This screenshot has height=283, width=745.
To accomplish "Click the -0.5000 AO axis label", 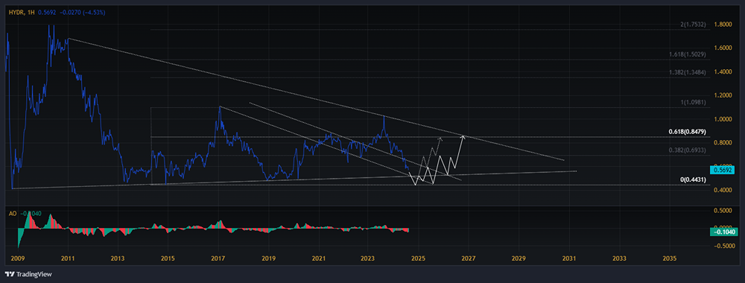I will [x=723, y=246].
